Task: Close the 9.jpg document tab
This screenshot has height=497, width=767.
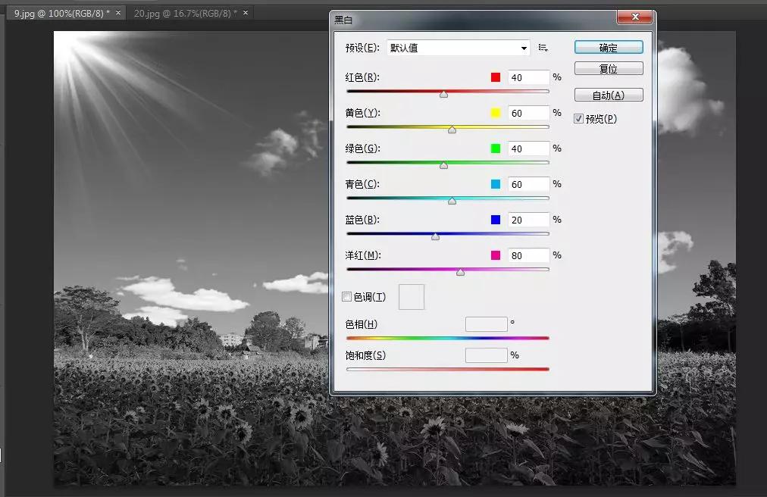Action: coord(118,14)
